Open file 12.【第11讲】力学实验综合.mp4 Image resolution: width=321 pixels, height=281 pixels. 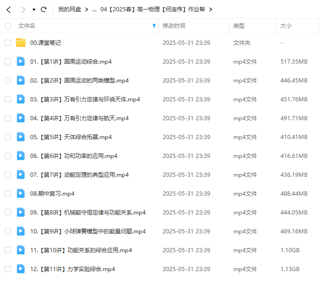coord(73,269)
